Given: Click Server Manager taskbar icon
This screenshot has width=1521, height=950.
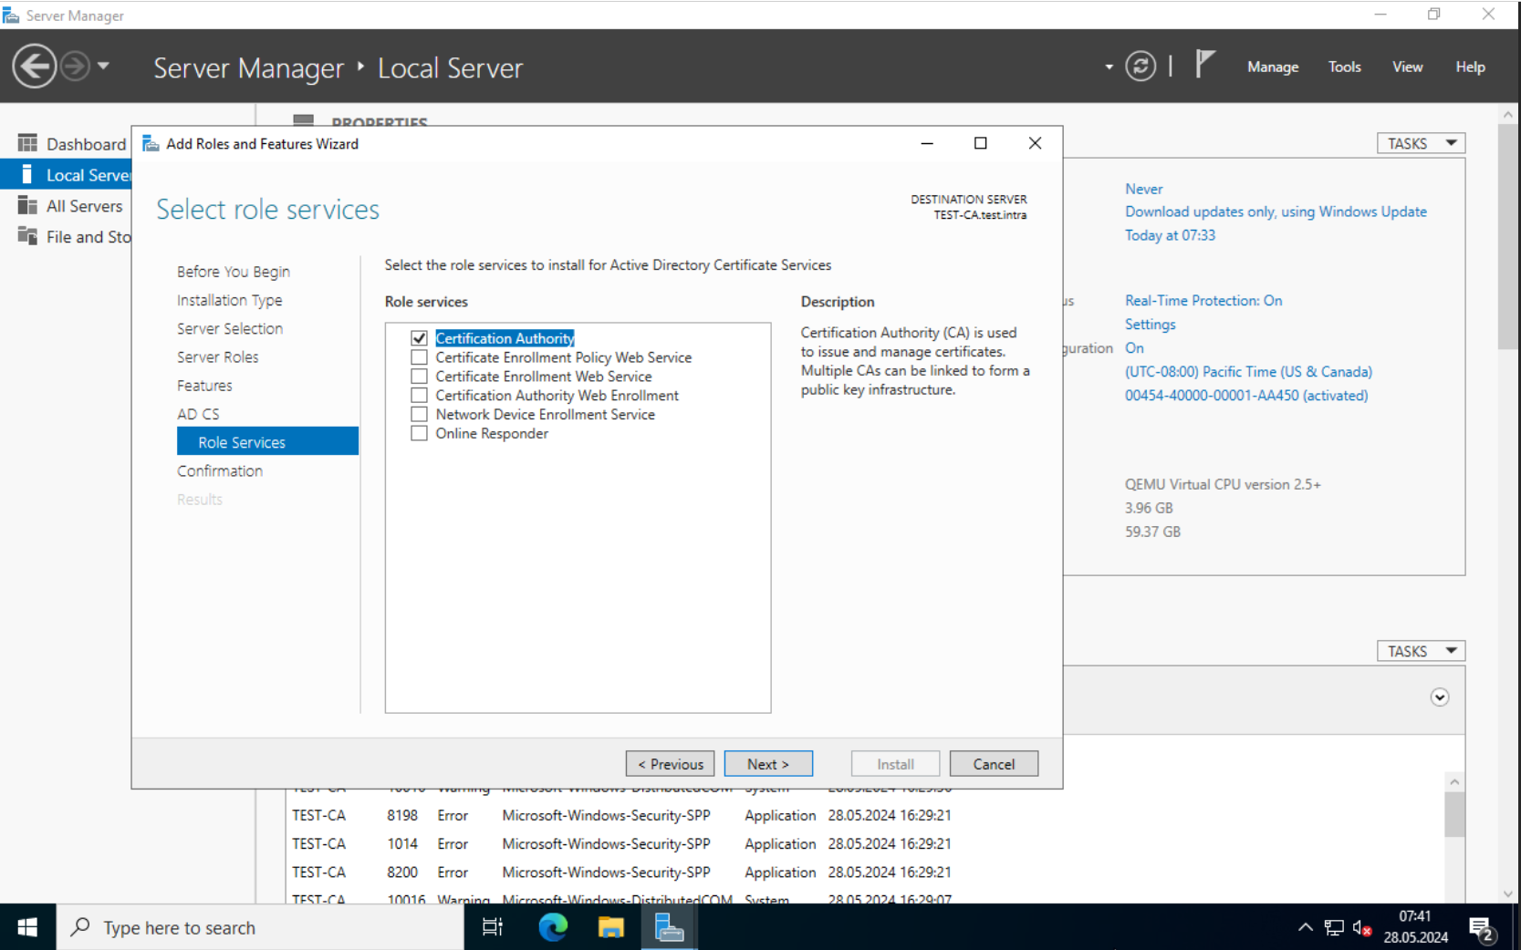Looking at the screenshot, I should point(669,927).
